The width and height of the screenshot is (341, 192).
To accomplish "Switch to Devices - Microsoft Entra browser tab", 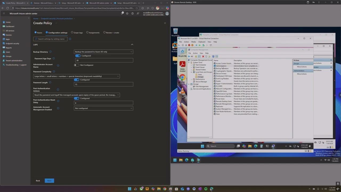I will [43, 3].
